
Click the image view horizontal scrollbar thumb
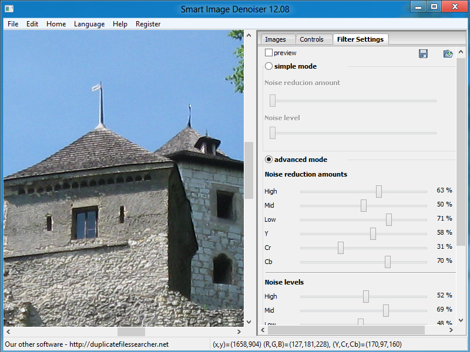[131, 331]
